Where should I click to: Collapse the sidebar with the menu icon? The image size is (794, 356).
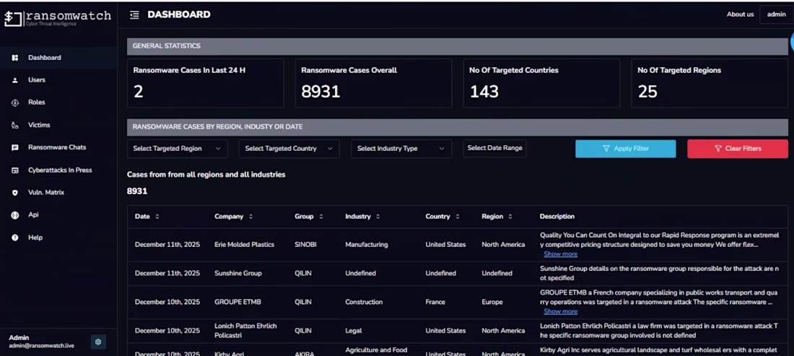[x=134, y=15]
